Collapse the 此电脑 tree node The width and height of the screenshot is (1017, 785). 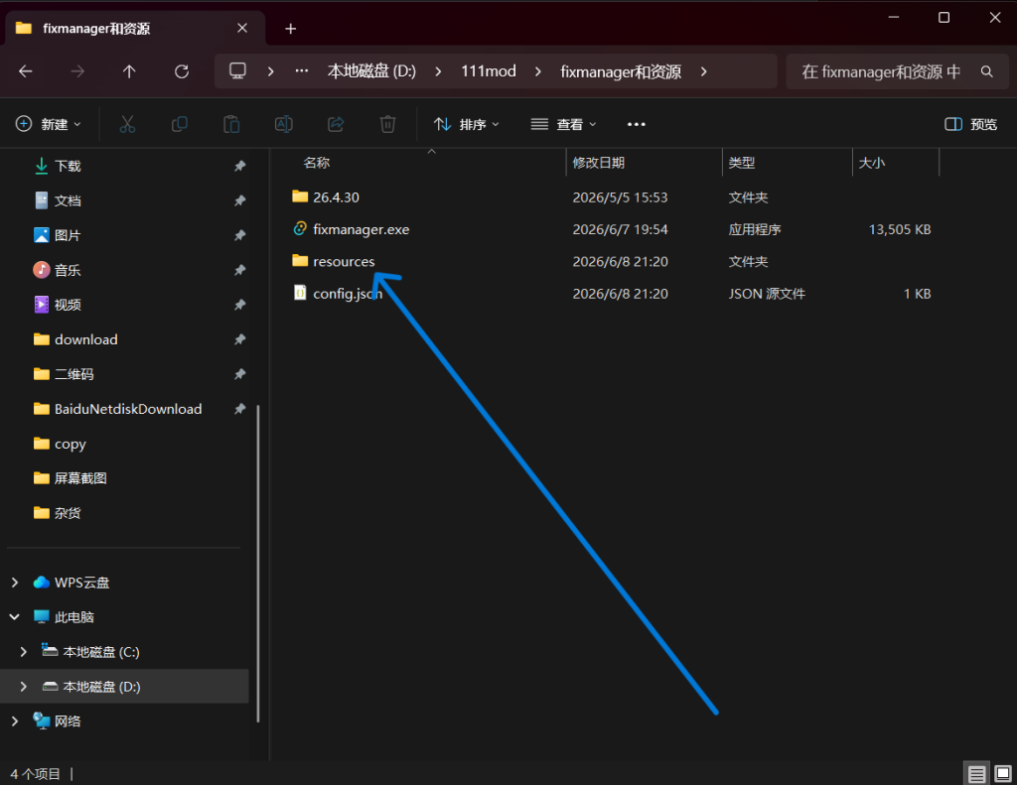14,617
